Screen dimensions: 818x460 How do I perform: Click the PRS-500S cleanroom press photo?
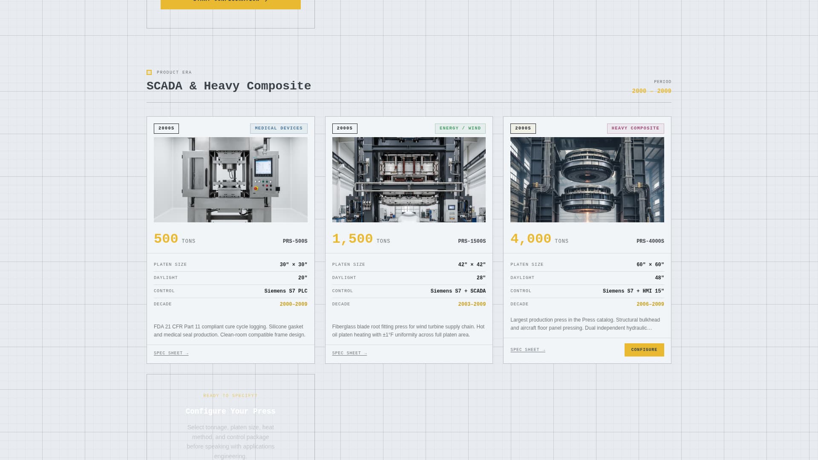(230, 179)
